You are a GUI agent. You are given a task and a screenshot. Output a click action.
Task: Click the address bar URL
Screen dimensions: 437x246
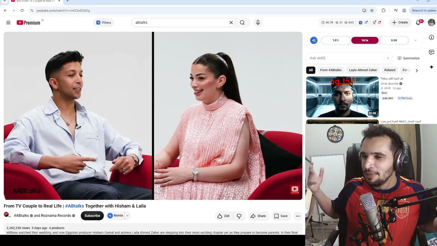point(63,11)
